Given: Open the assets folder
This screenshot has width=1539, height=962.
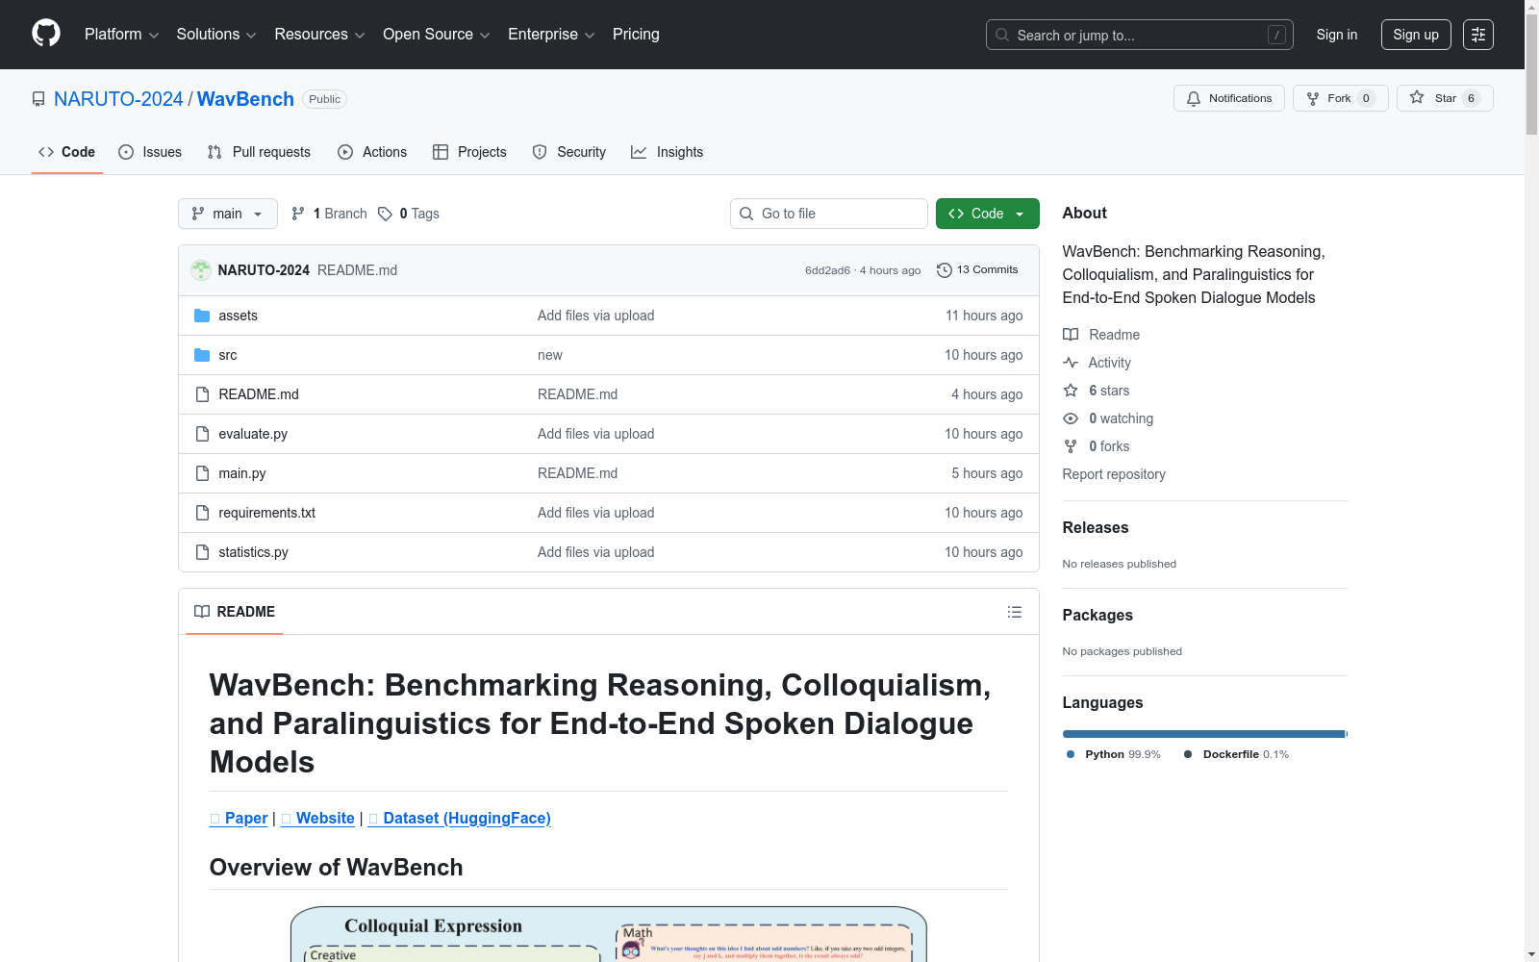Looking at the screenshot, I should pos(238,316).
